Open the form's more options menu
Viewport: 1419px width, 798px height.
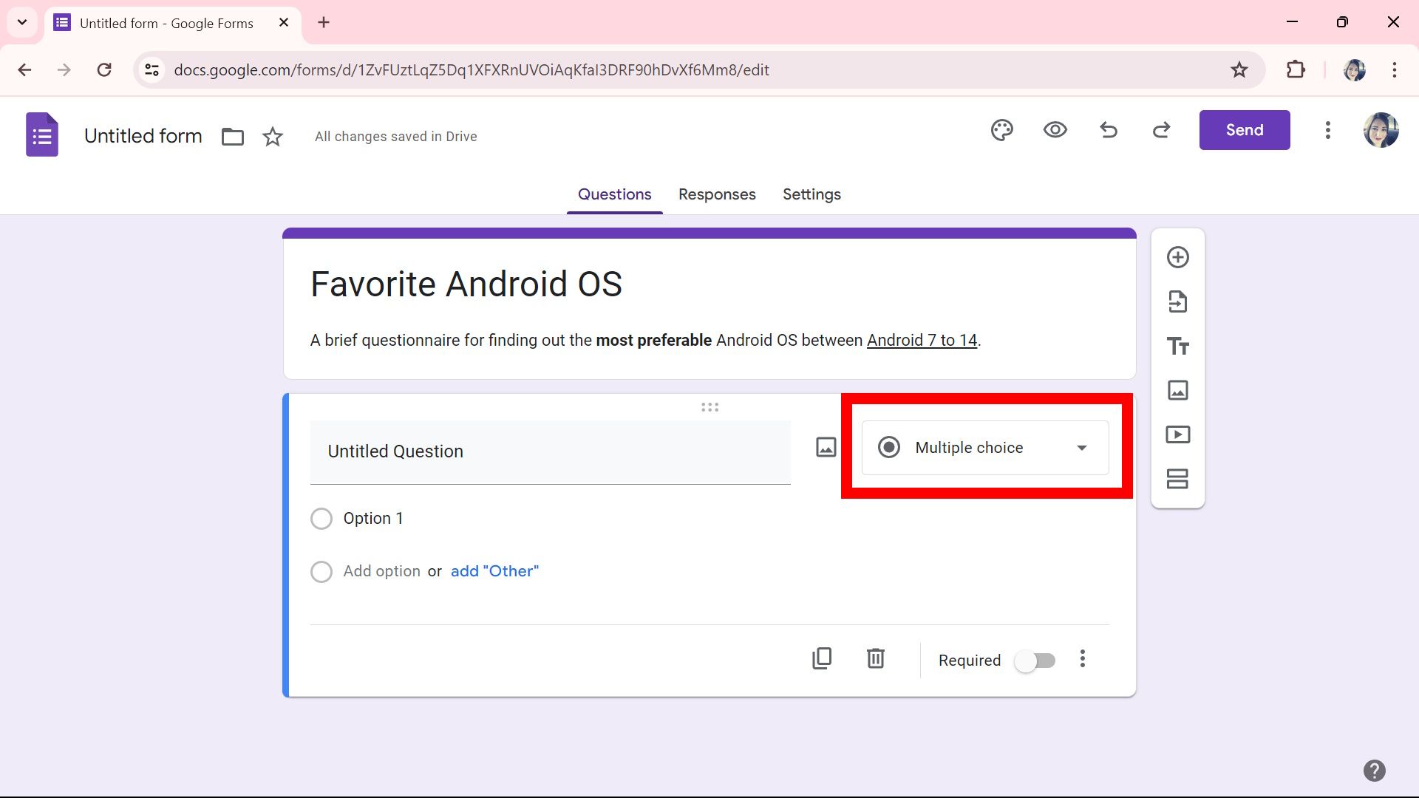1327,130
